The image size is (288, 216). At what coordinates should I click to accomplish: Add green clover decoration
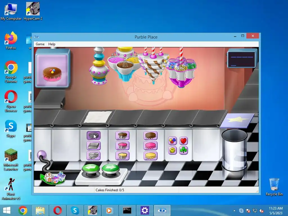(x=183, y=150)
